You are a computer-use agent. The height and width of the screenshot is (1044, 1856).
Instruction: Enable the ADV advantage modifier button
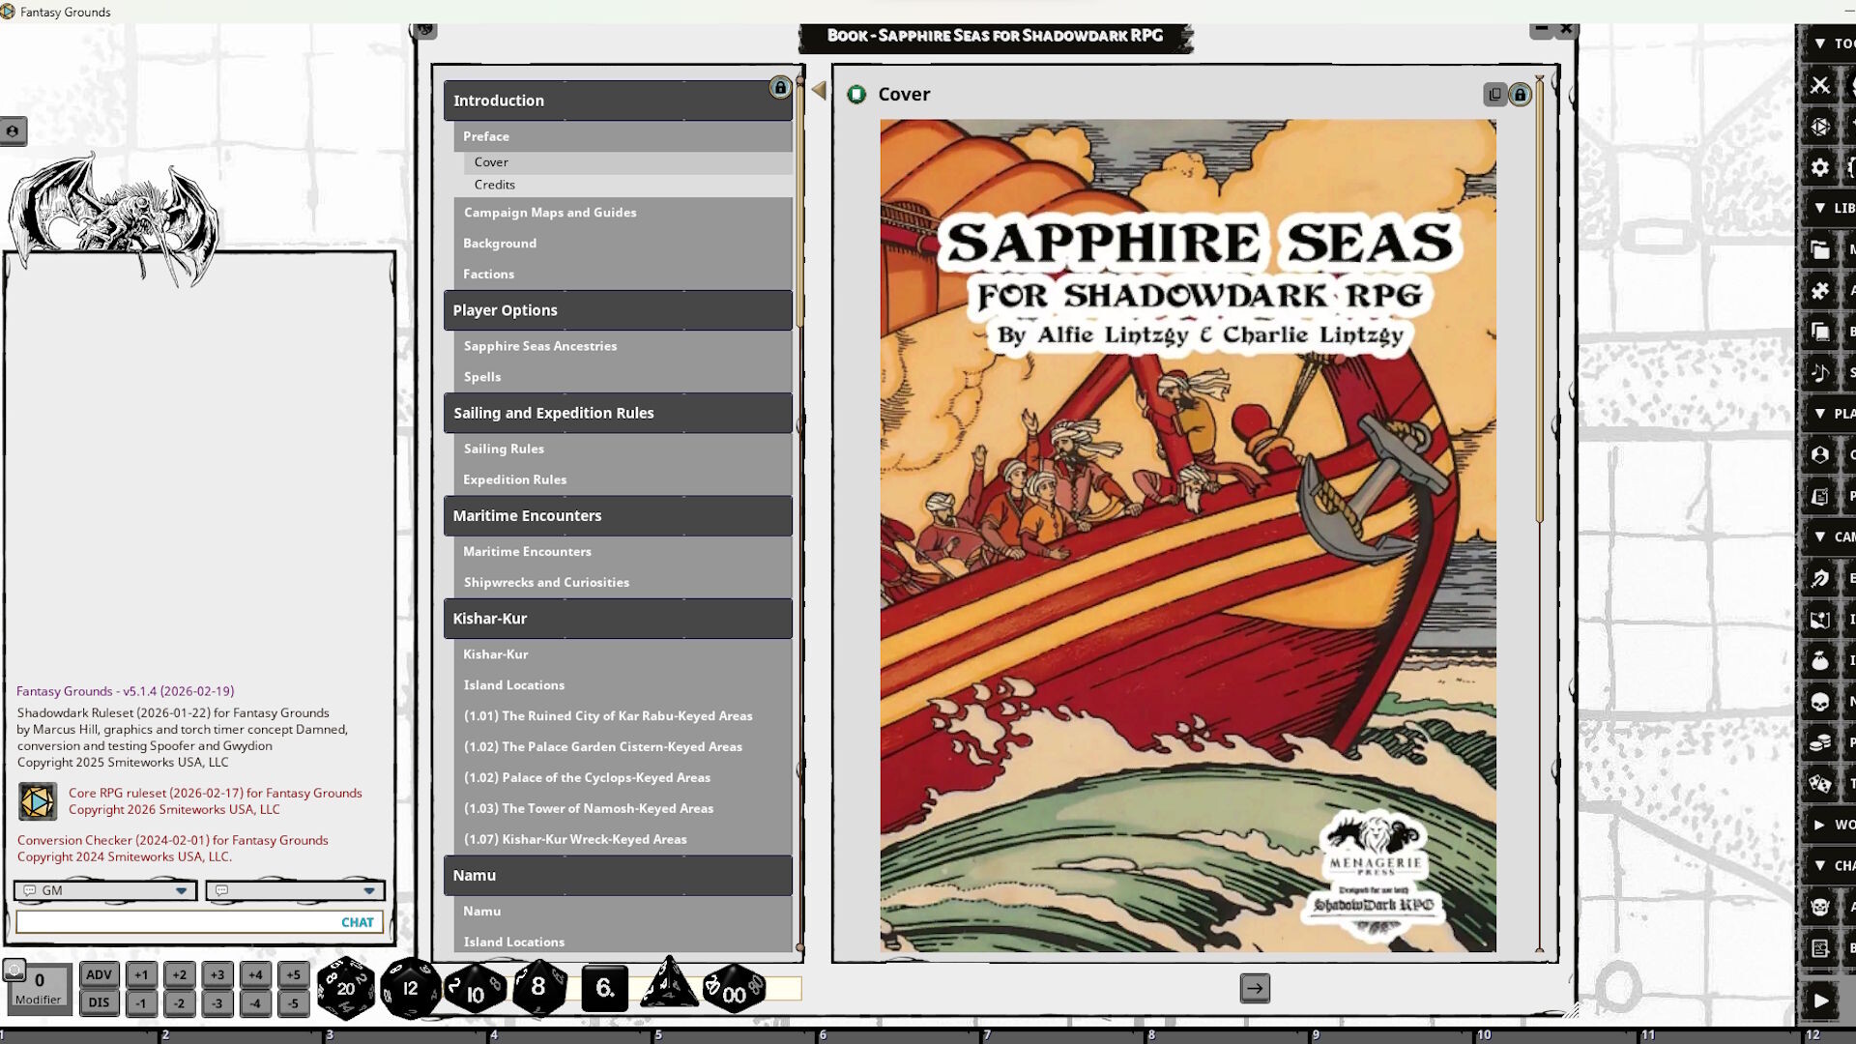click(99, 975)
